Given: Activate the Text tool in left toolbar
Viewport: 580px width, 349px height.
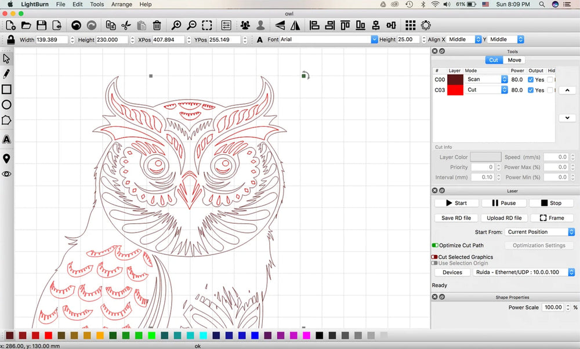Looking at the screenshot, I should 6,139.
